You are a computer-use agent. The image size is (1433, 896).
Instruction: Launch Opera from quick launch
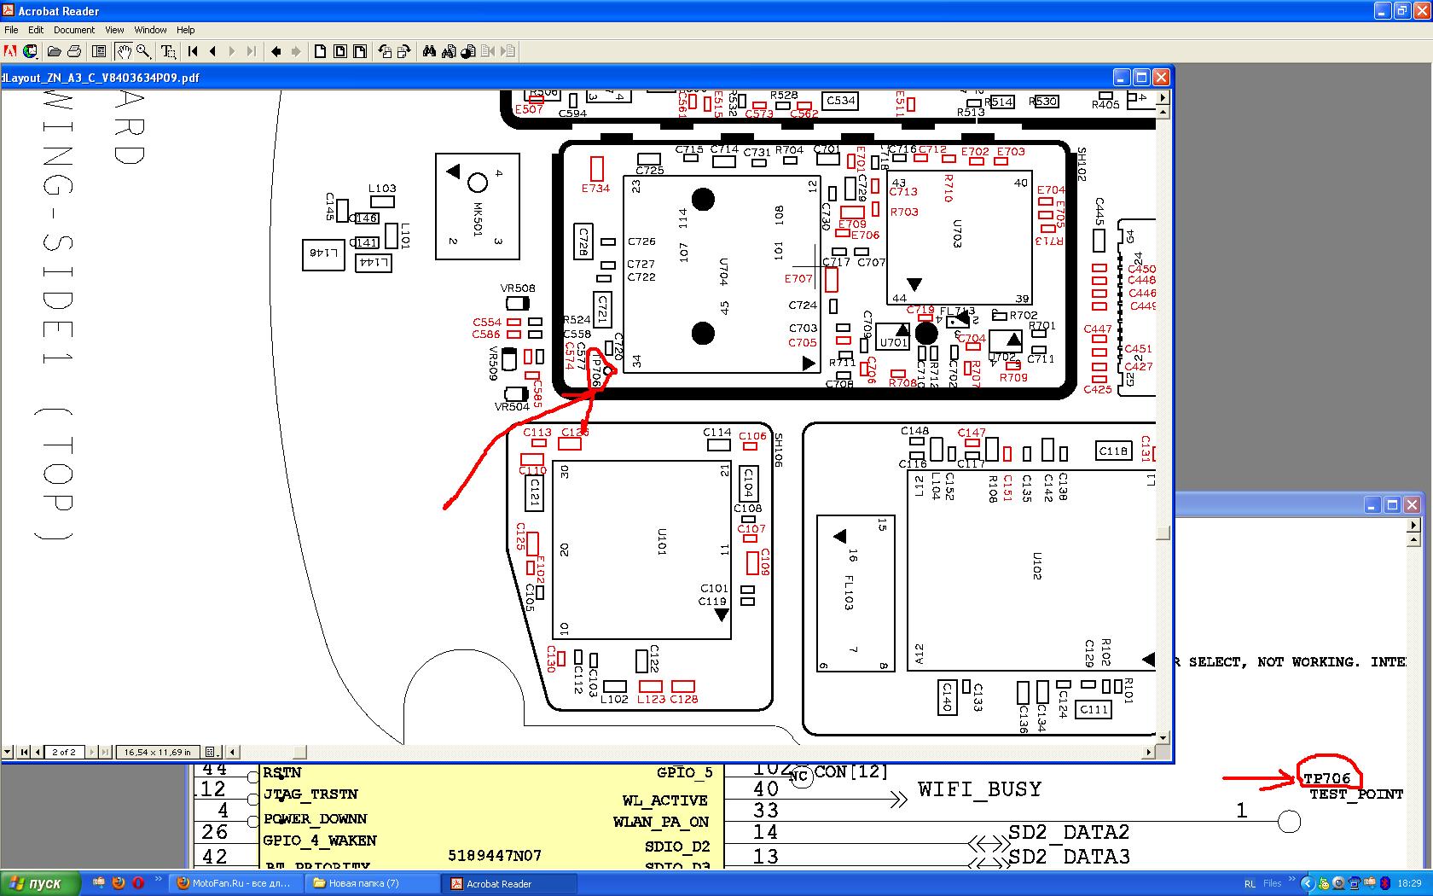point(137,883)
